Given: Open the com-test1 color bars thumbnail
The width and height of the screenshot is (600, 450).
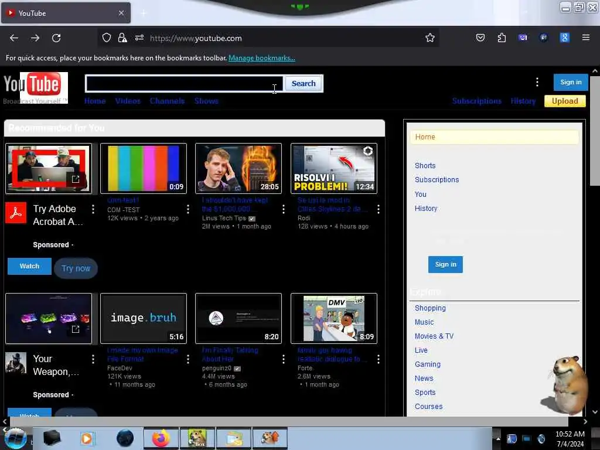Looking at the screenshot, I should 144,168.
